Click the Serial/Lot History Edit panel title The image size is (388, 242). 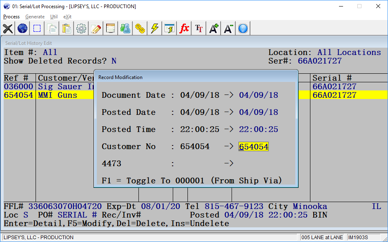click(x=29, y=43)
